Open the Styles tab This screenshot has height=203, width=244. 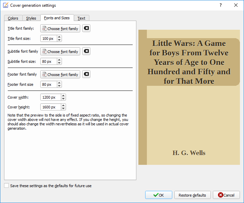(x=31, y=18)
